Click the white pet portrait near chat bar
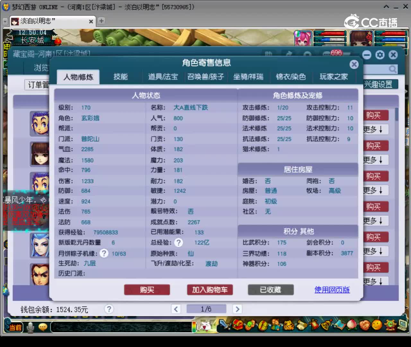Image resolution: width=411 pixels, height=347 pixels. pos(205,326)
